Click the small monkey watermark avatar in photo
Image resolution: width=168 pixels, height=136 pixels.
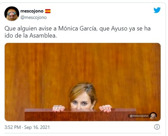(154, 116)
